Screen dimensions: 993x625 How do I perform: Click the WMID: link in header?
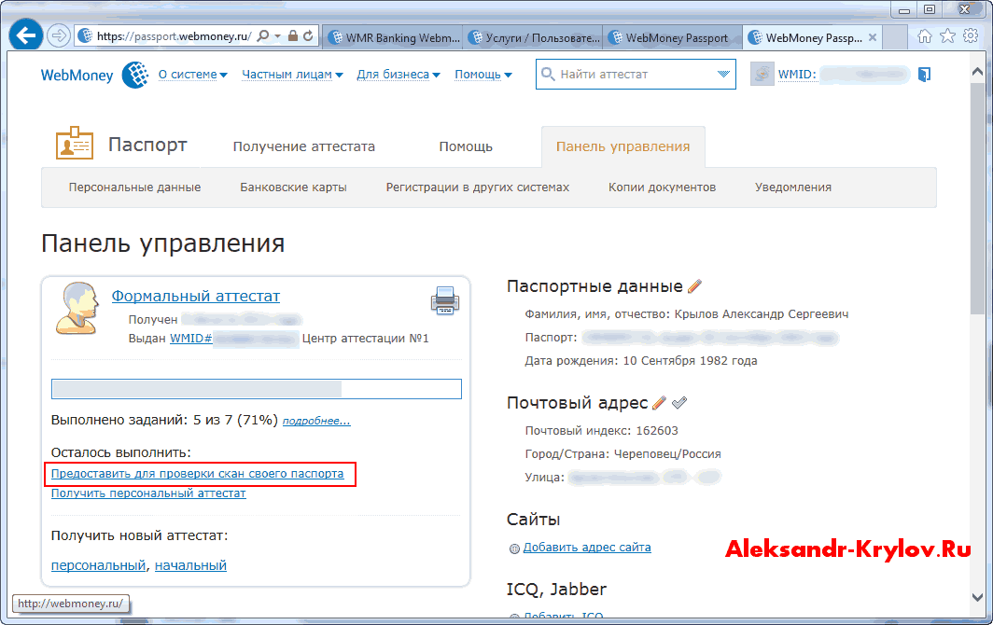[797, 74]
